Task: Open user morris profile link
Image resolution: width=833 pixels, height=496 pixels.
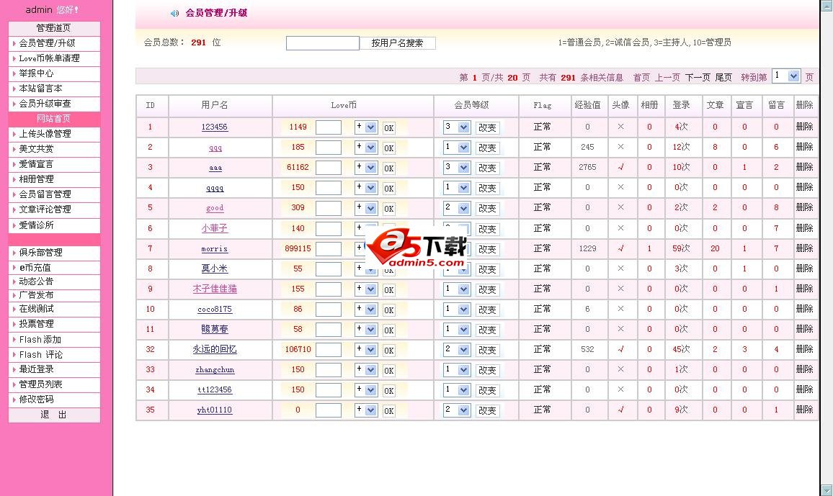Action: click(215, 249)
